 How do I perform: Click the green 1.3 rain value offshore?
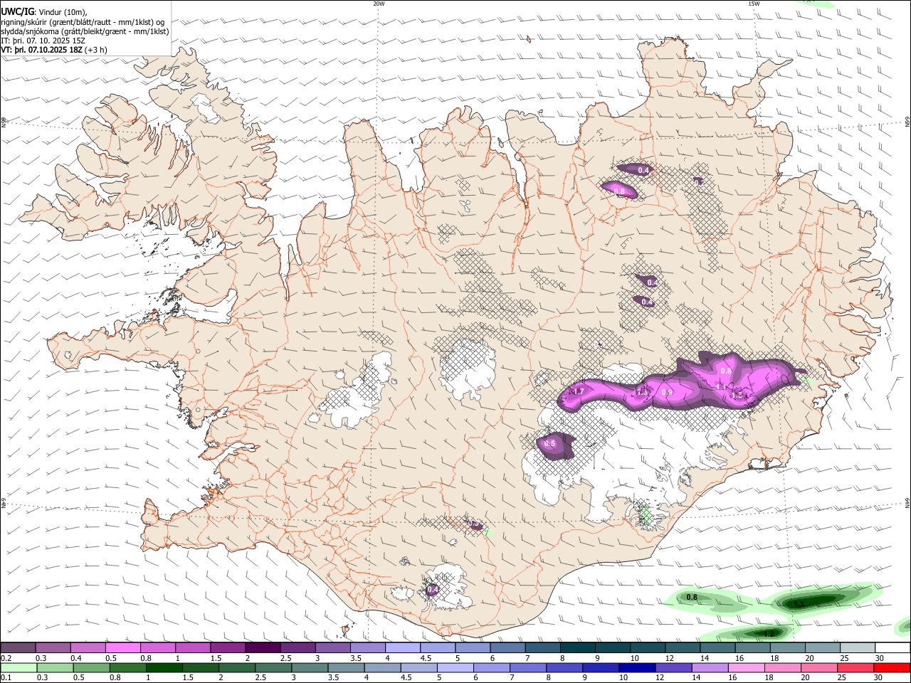(x=799, y=603)
